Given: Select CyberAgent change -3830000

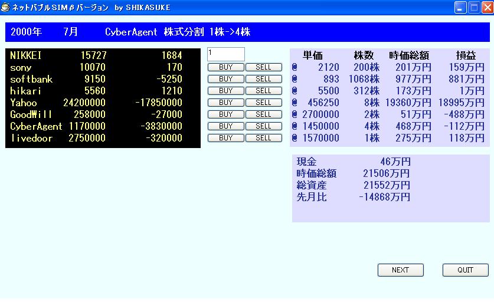Looking at the screenshot, I should pyautogui.click(x=161, y=126).
